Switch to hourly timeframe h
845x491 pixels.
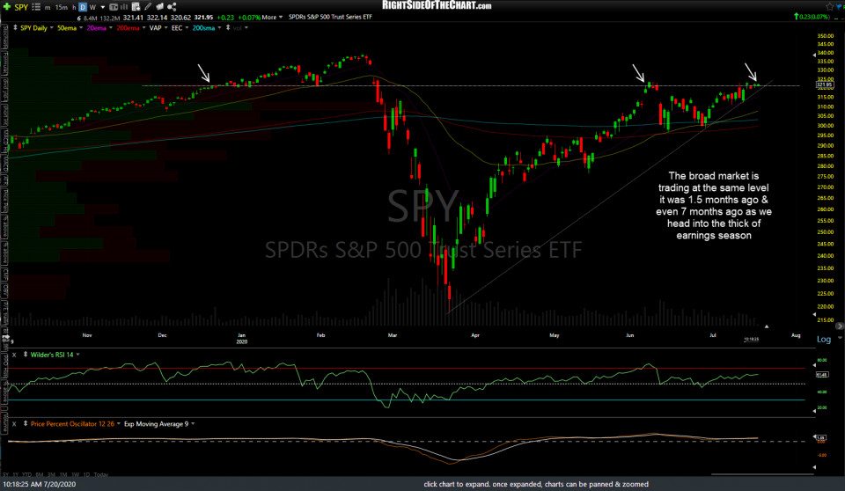tap(74, 7)
